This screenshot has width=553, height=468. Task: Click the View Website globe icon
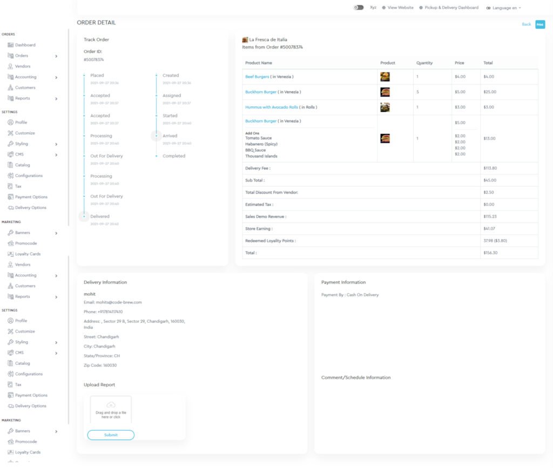click(x=384, y=8)
